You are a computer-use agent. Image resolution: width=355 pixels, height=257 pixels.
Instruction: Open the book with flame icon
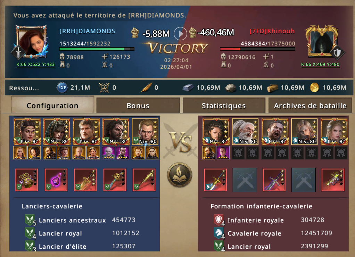tap(180, 175)
